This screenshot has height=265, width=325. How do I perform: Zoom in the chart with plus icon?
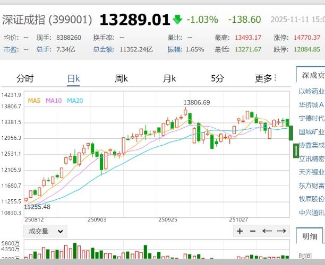(240, 231)
